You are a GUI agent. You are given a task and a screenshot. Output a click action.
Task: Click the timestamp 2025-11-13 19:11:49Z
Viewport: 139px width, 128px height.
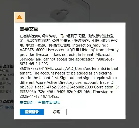pos(39,96)
